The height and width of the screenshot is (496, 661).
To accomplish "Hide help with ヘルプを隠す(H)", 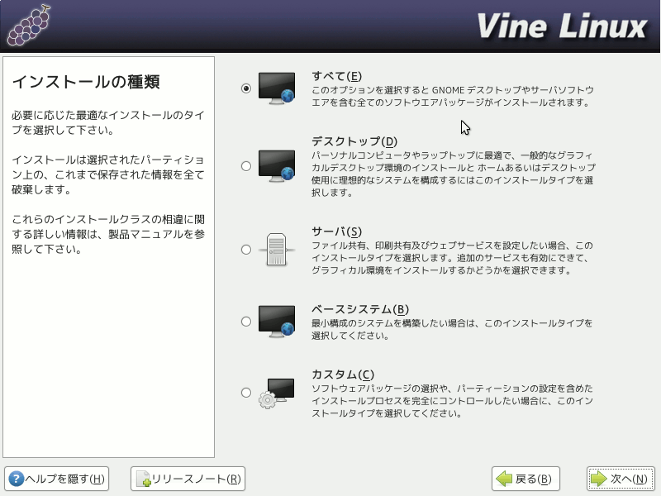I will point(56,479).
